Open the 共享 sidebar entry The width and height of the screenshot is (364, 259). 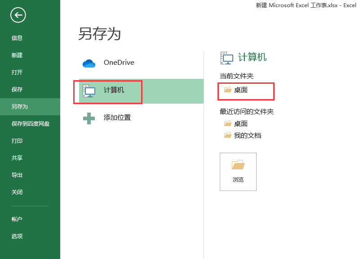[x=30, y=158]
